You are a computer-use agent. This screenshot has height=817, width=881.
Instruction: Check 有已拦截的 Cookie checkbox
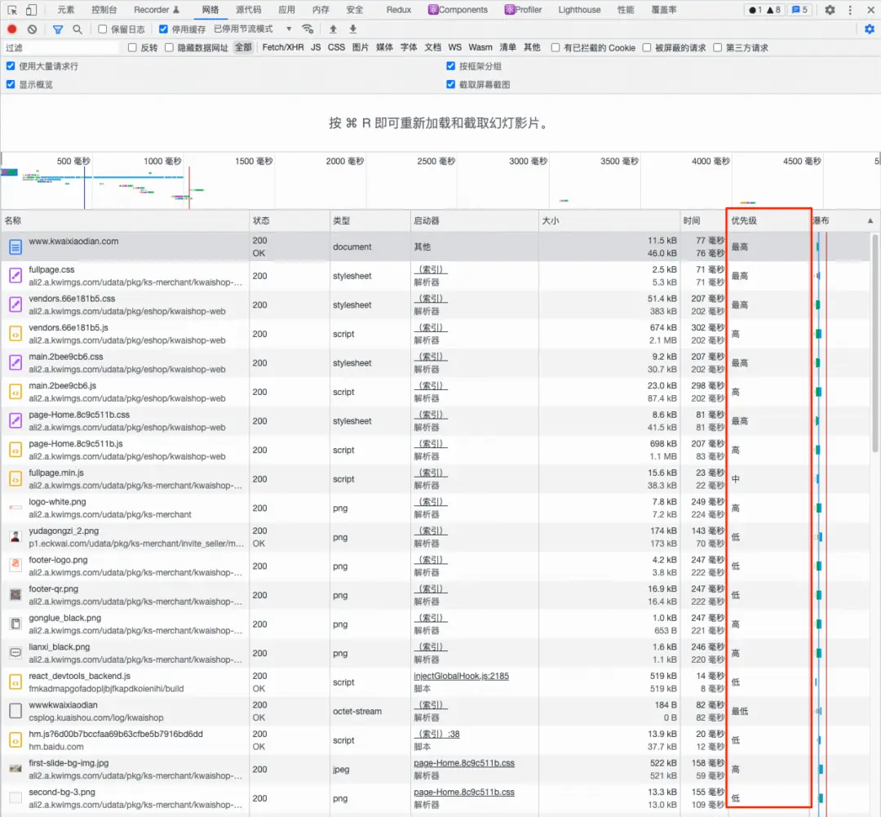(x=556, y=48)
